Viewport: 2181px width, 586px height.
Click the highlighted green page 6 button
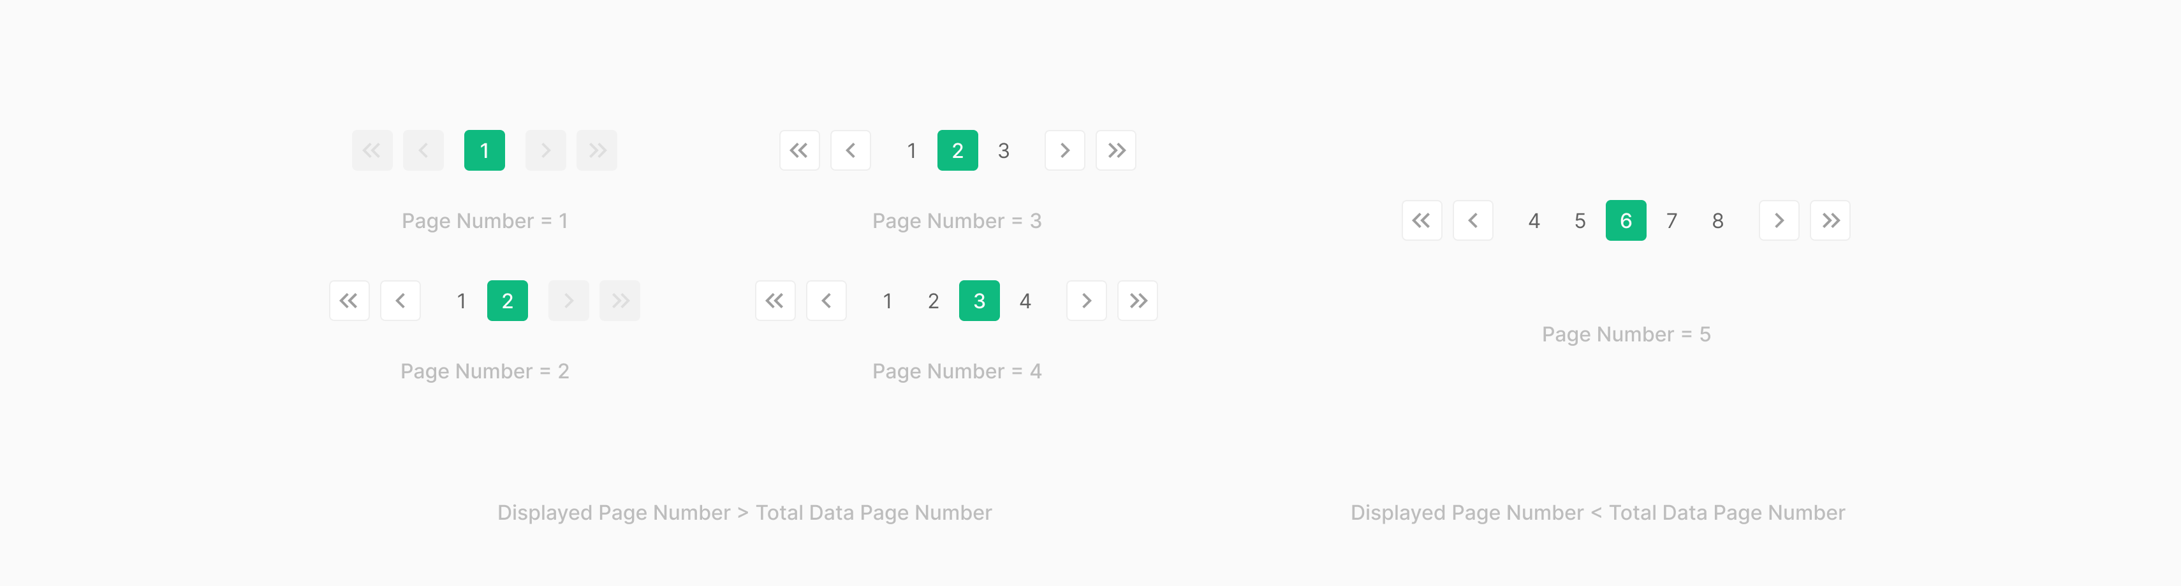pos(1626,220)
